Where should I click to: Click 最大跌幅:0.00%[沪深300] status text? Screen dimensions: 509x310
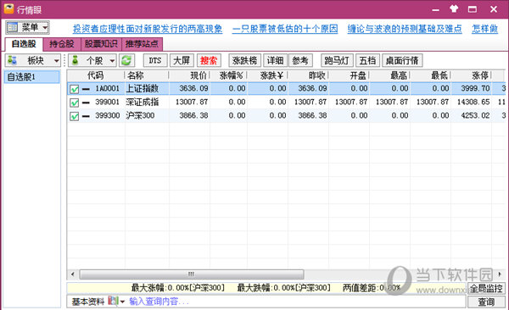pyautogui.click(x=283, y=288)
